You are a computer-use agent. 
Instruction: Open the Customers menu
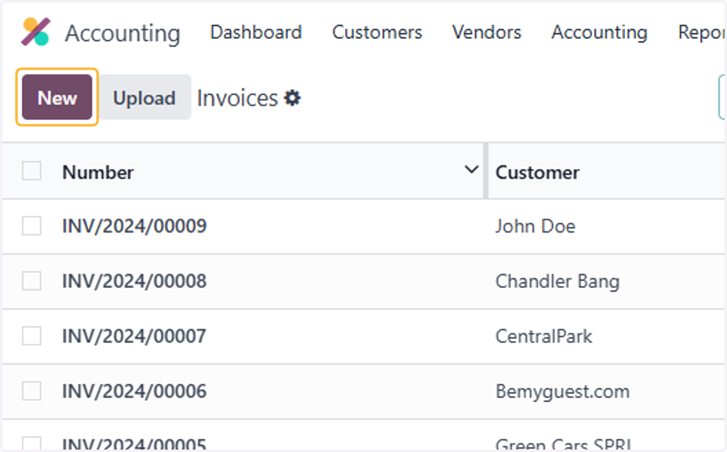(x=377, y=32)
